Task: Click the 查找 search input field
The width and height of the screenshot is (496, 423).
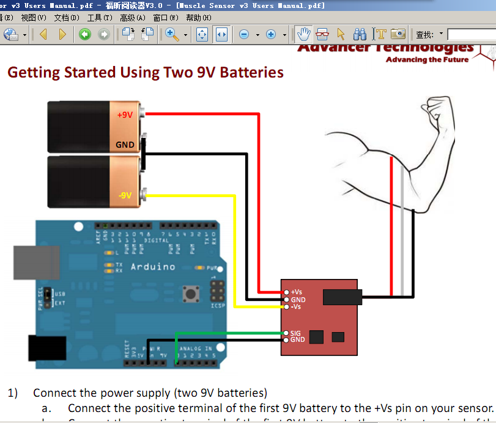Action: [472, 34]
